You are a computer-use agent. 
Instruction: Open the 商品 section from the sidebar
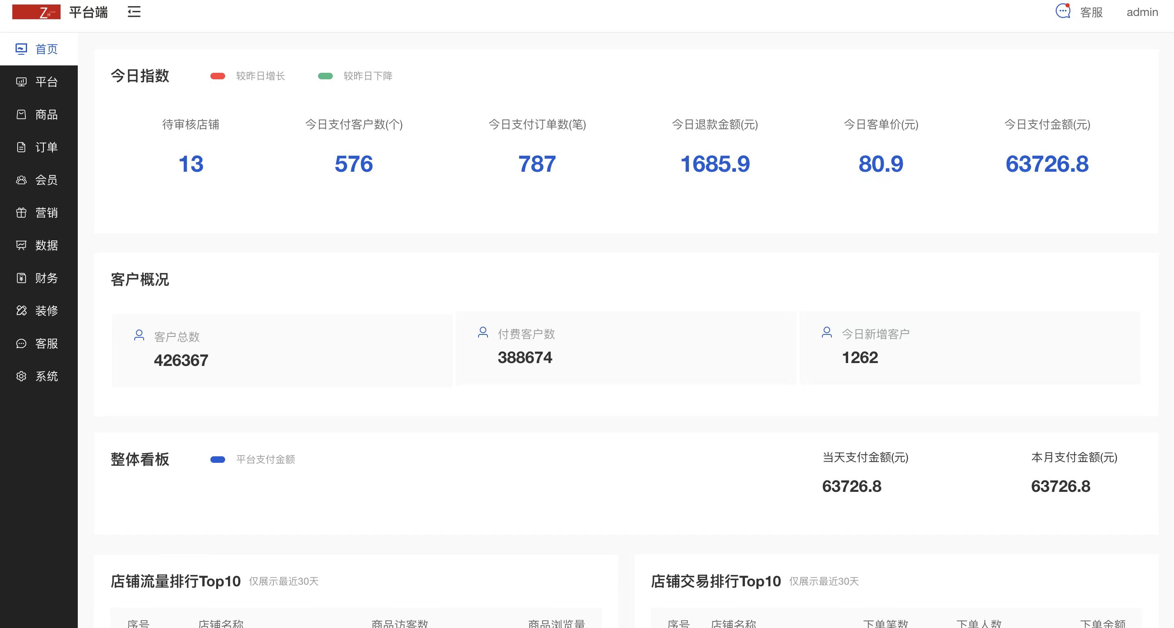21,114
